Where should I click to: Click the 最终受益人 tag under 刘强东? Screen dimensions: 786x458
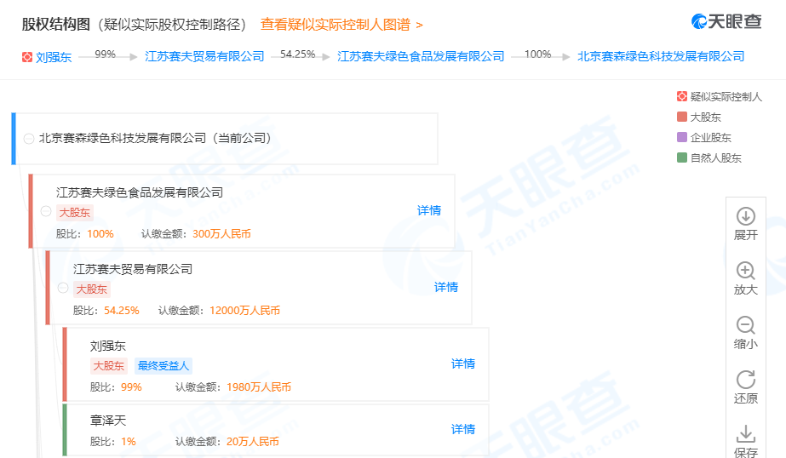coord(163,366)
